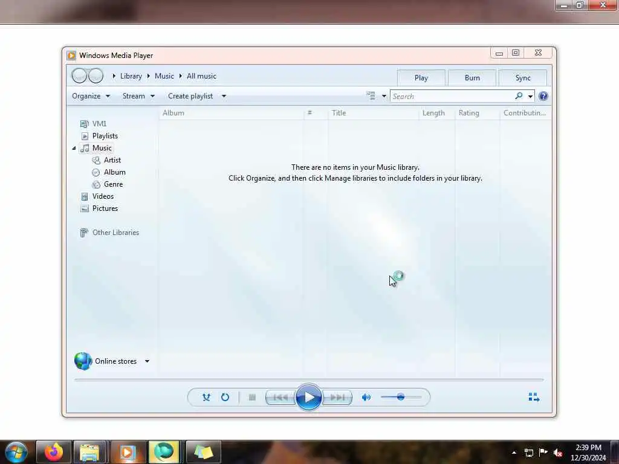Image resolution: width=619 pixels, height=464 pixels.
Task: Mute the volume speaker icon
Action: click(x=366, y=398)
